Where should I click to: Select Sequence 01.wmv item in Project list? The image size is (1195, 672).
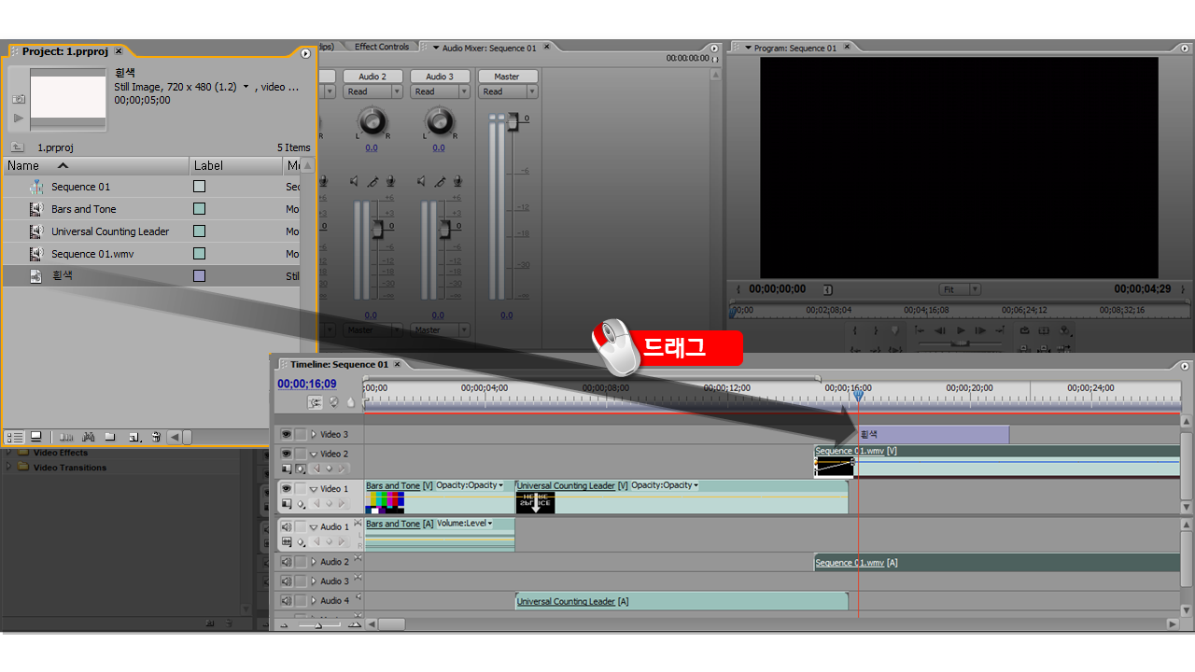click(92, 254)
